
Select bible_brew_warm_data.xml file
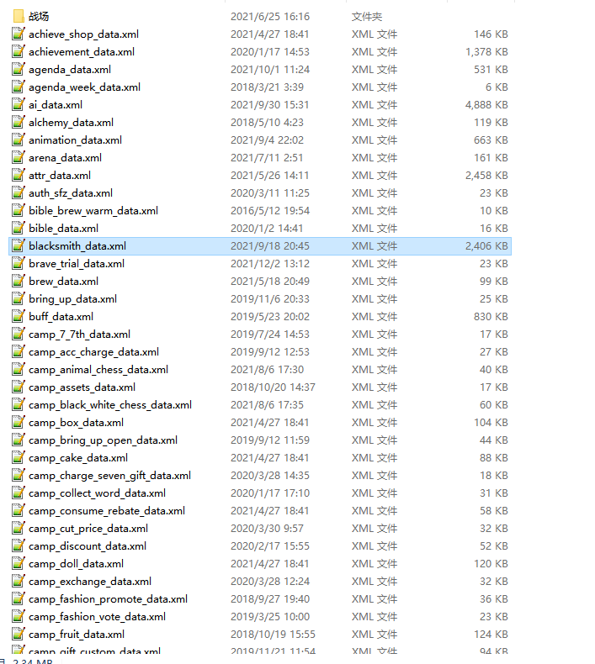(x=93, y=211)
